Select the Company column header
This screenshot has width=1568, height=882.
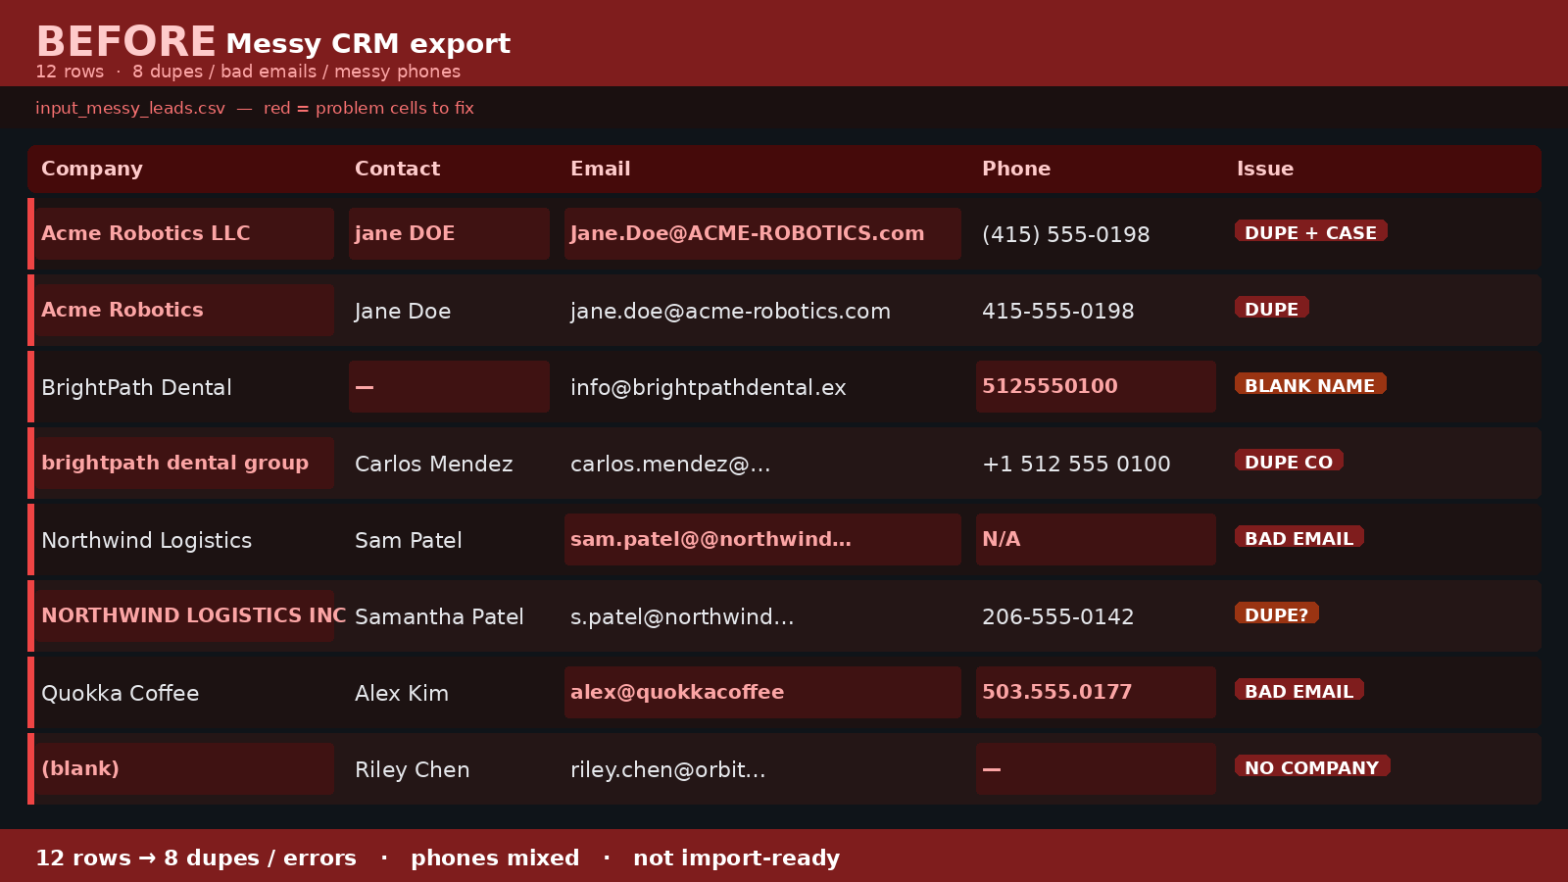pos(92,169)
